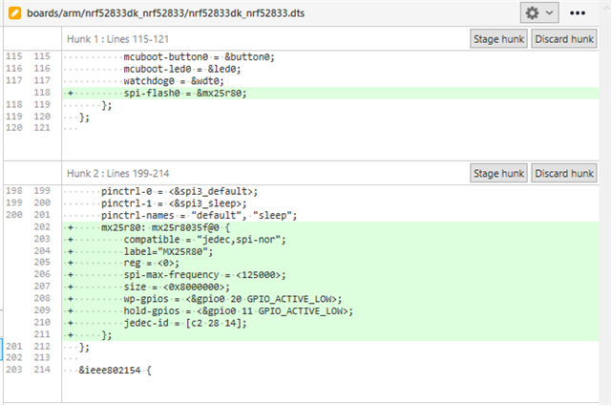The width and height of the screenshot is (611, 405).
Task: Click the file path nrf52833dk_nrf52833.dts
Action: [x=165, y=13]
